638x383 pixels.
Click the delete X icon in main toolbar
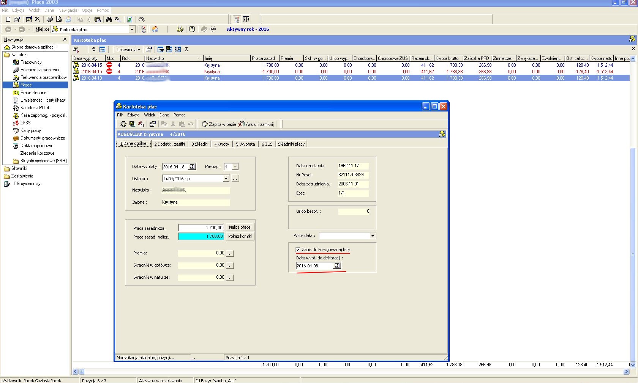click(x=37, y=19)
